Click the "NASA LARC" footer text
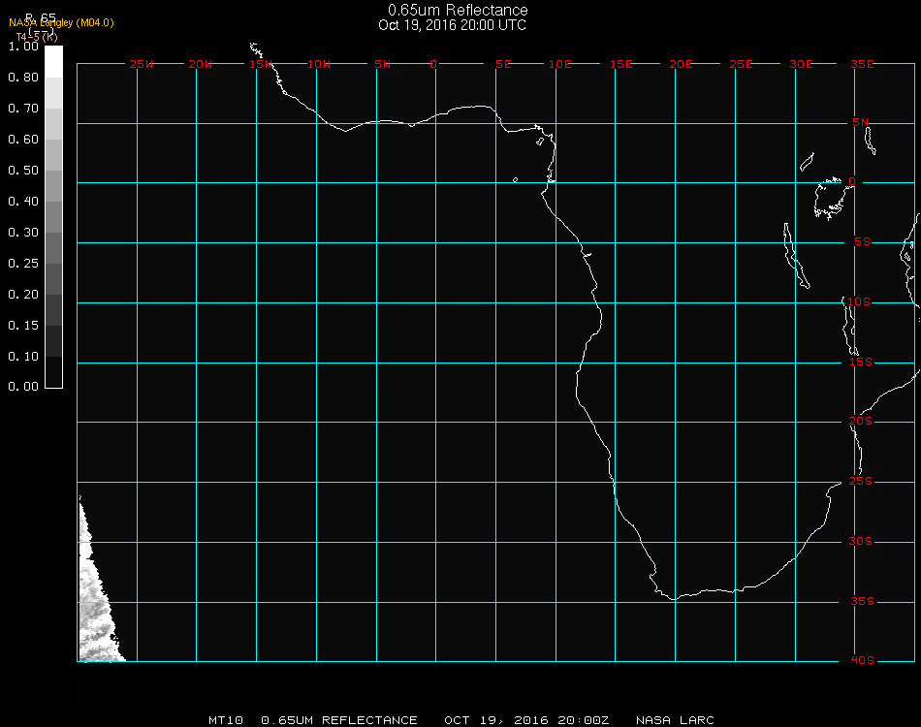This screenshot has height=727, width=921. tap(675, 720)
